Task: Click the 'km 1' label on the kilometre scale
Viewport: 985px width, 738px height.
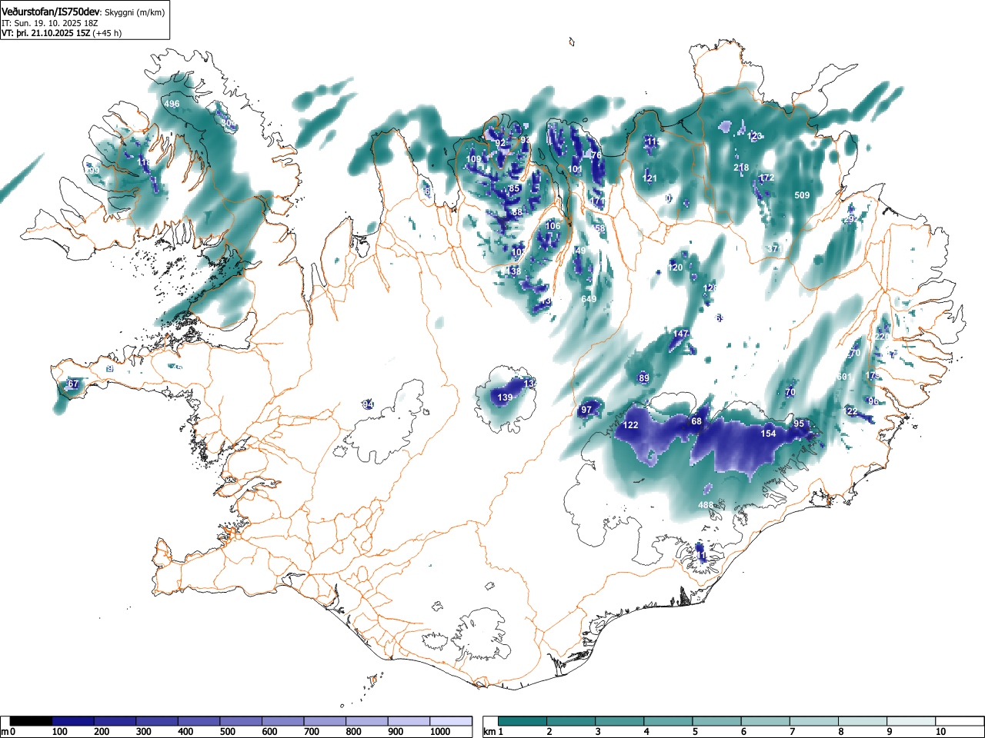Action: click(x=492, y=732)
